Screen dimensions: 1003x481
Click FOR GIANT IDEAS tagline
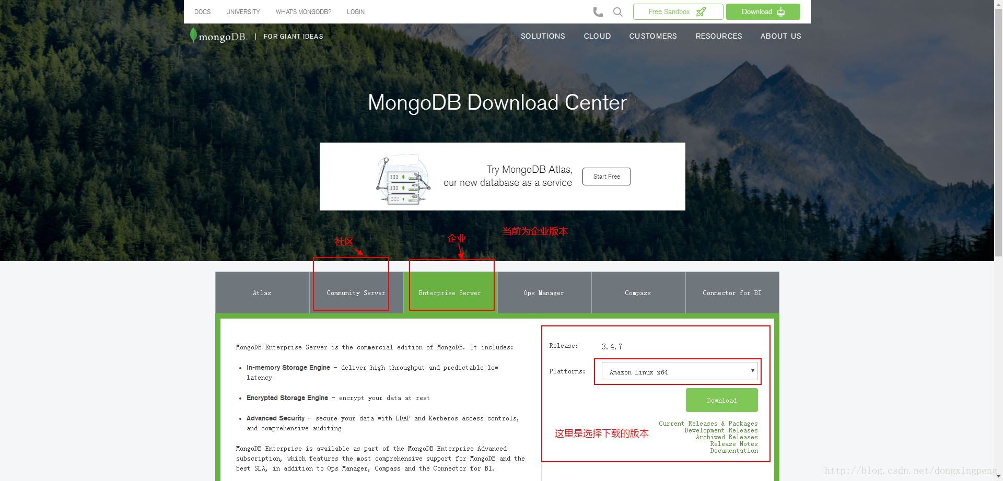[293, 37]
